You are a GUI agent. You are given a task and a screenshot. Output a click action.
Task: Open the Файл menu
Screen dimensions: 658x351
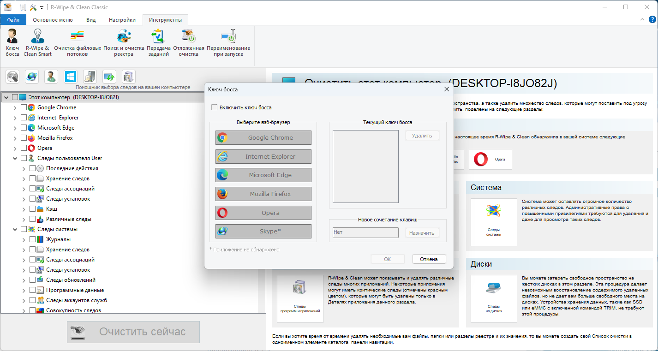(13, 20)
